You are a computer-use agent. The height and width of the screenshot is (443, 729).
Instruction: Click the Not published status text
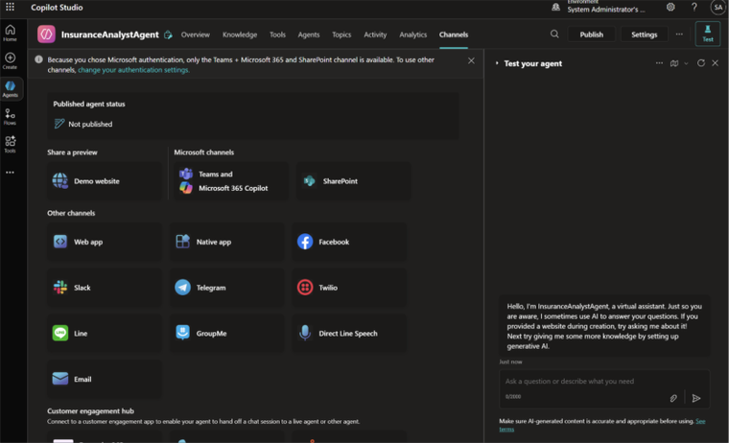[90, 124]
